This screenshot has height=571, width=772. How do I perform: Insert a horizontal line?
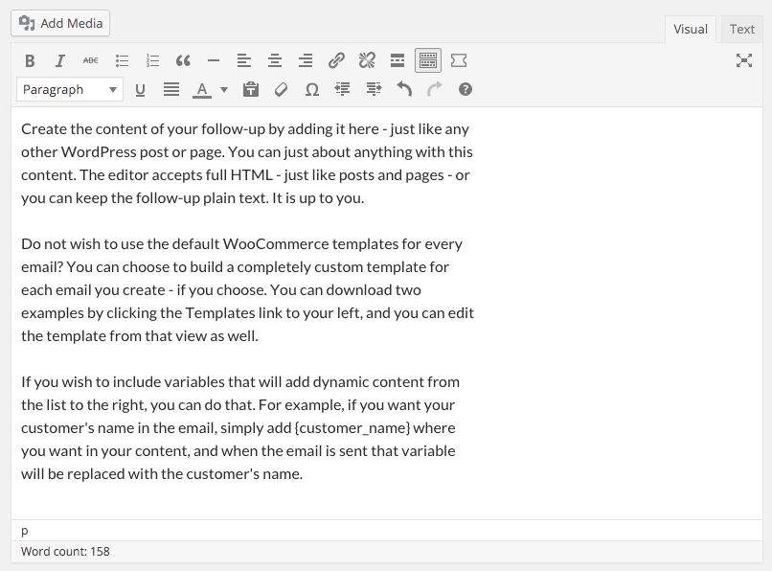[x=214, y=59]
